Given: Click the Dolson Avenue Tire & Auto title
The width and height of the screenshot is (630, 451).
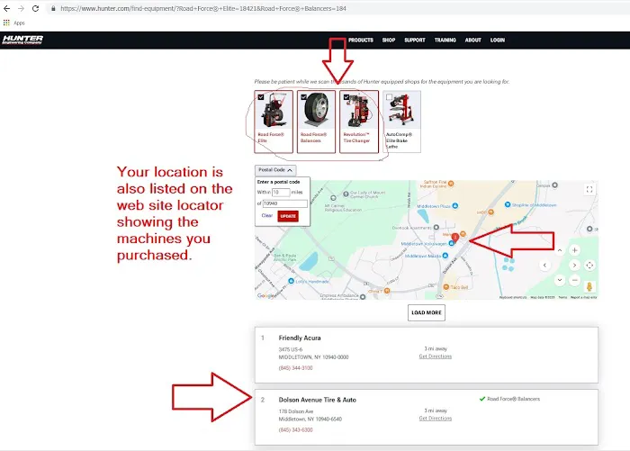Looking at the screenshot, I should 318,400.
